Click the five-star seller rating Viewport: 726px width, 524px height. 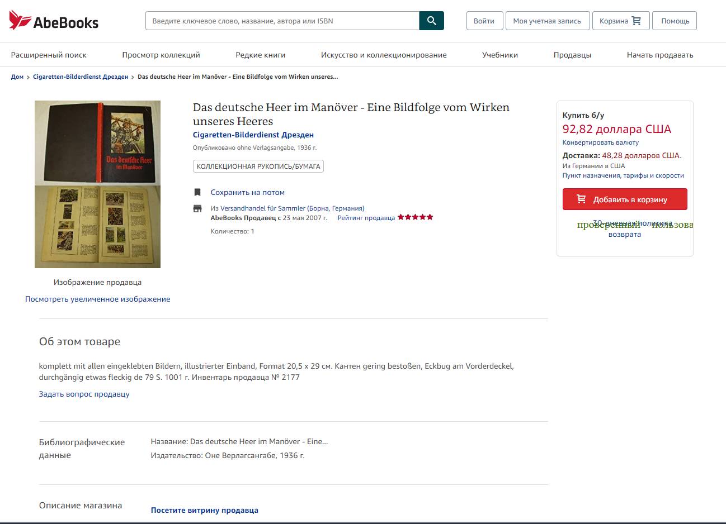tap(415, 217)
